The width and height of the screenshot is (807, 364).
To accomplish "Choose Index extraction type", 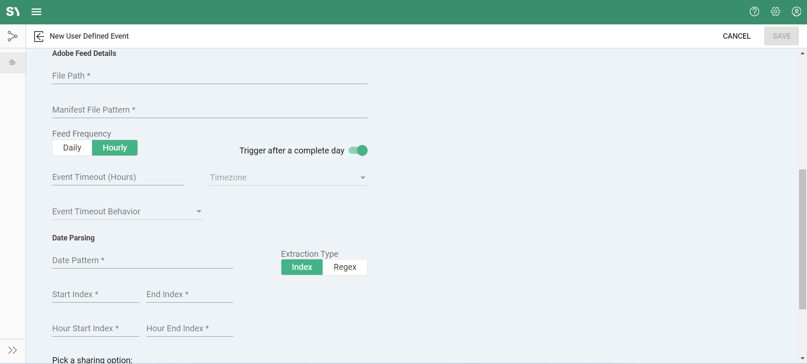I will click(x=302, y=267).
